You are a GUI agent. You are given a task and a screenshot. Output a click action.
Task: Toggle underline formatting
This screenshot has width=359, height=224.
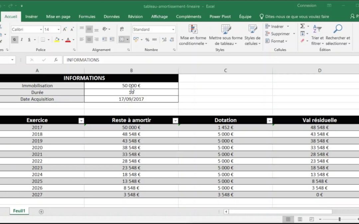pyautogui.click(x=29, y=39)
